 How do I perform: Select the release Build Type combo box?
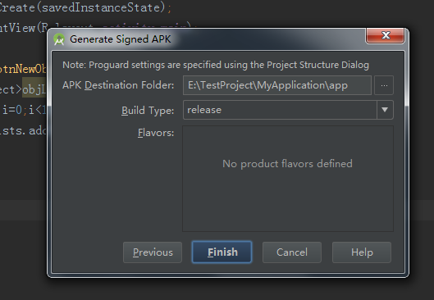click(288, 110)
